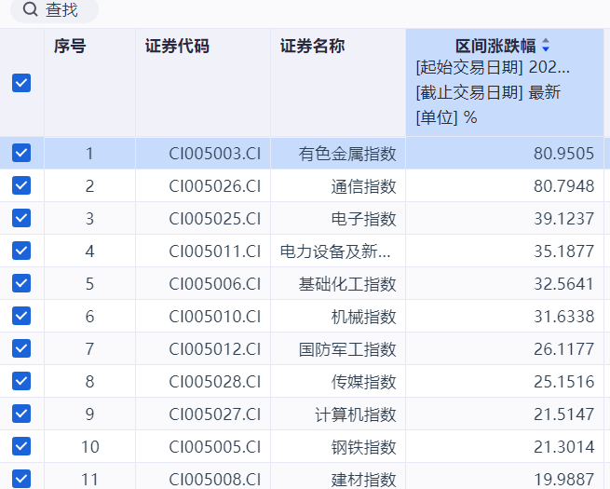Click the value 19.9887
This screenshot has width=610, height=489.
pos(563,480)
